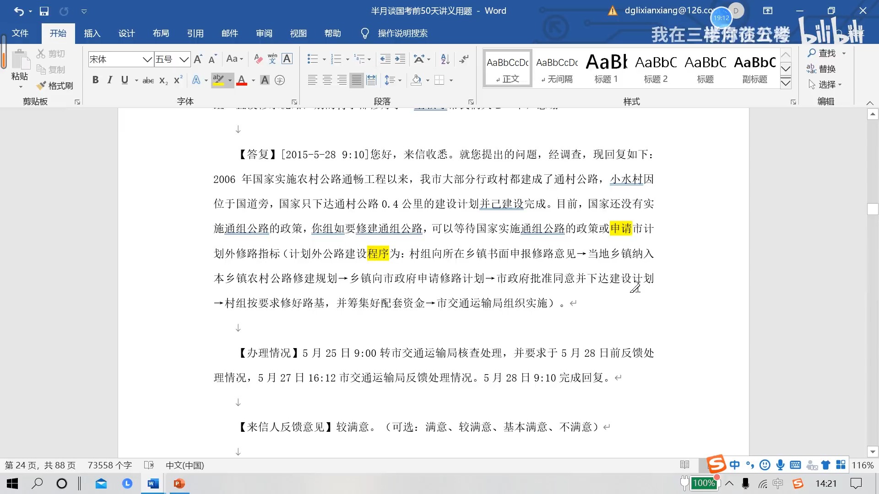
Task: Expand the font color dropdown arrow
Action: [x=253, y=81]
